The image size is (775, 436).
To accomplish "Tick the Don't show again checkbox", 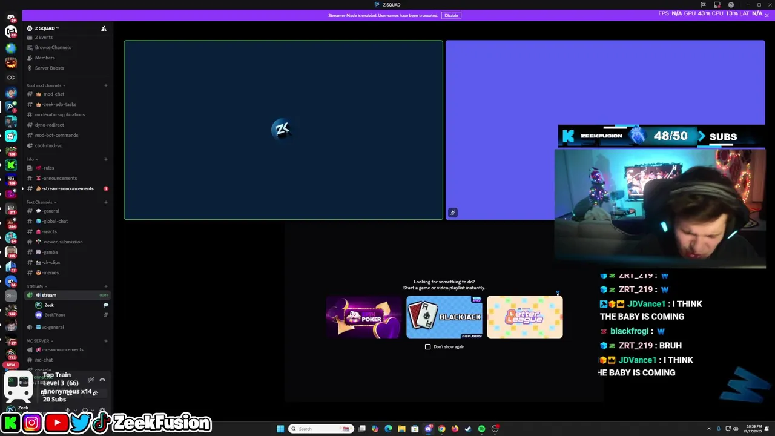I will coord(427,347).
